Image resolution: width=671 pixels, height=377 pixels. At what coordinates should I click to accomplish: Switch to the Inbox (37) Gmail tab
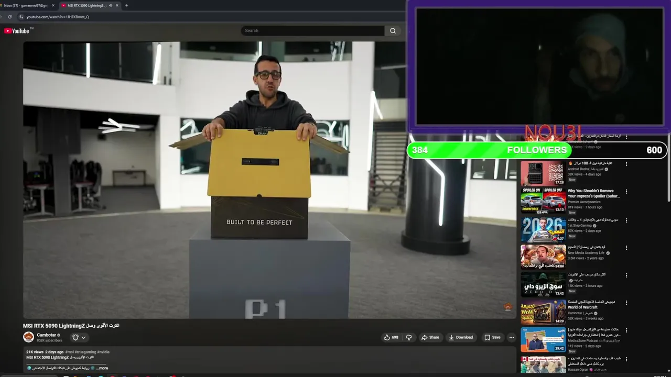pyautogui.click(x=26, y=5)
